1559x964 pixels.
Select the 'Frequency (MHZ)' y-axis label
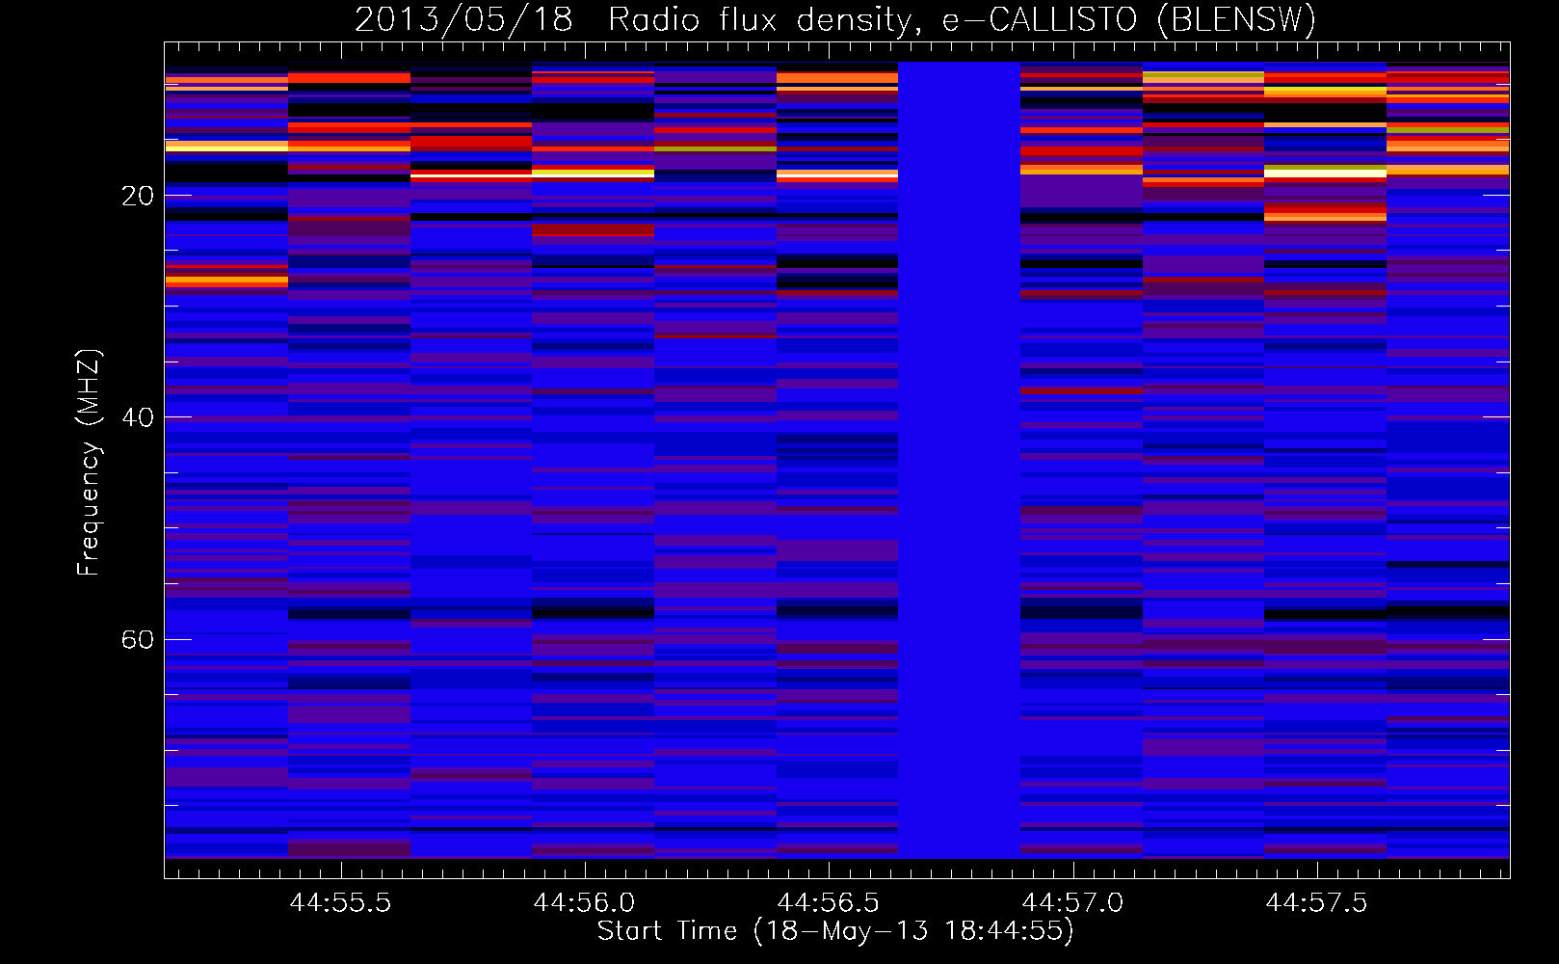pos(89,463)
